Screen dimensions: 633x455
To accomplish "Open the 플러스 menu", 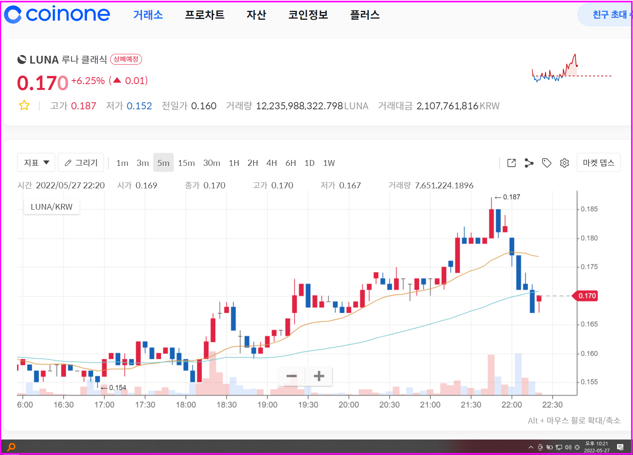I will click(x=365, y=15).
